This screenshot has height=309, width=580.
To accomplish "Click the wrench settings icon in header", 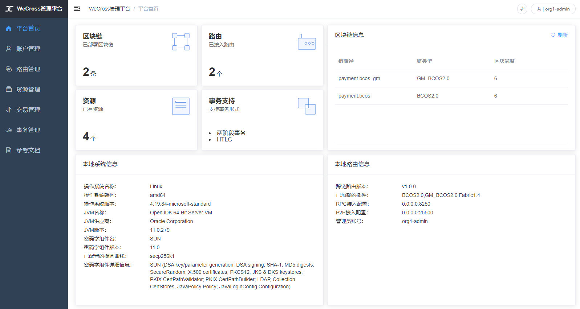I will click(522, 9).
